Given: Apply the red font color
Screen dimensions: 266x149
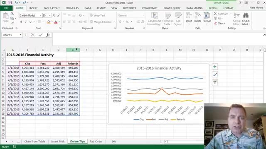Looking at the screenshot, I should 56,22.
